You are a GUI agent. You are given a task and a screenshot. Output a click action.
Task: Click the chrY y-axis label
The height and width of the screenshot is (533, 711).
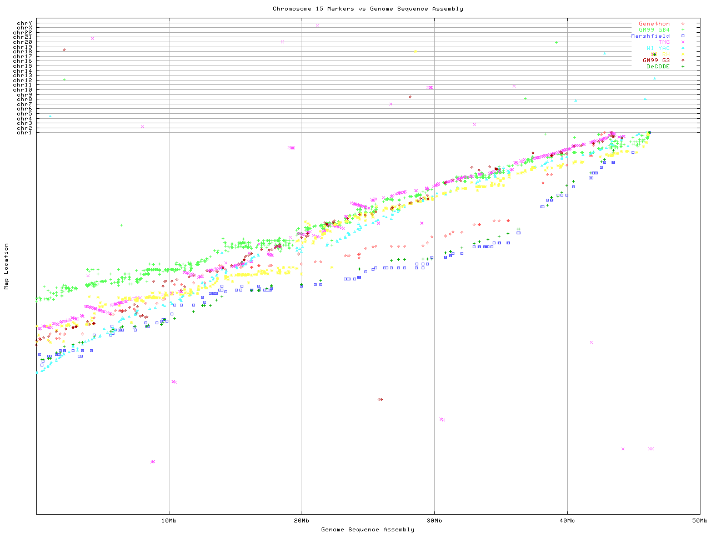[x=24, y=23]
